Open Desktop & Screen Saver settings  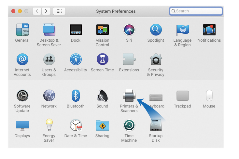(x=49, y=30)
